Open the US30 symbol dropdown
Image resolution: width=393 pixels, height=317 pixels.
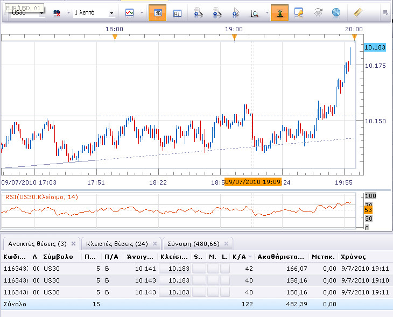pos(41,13)
